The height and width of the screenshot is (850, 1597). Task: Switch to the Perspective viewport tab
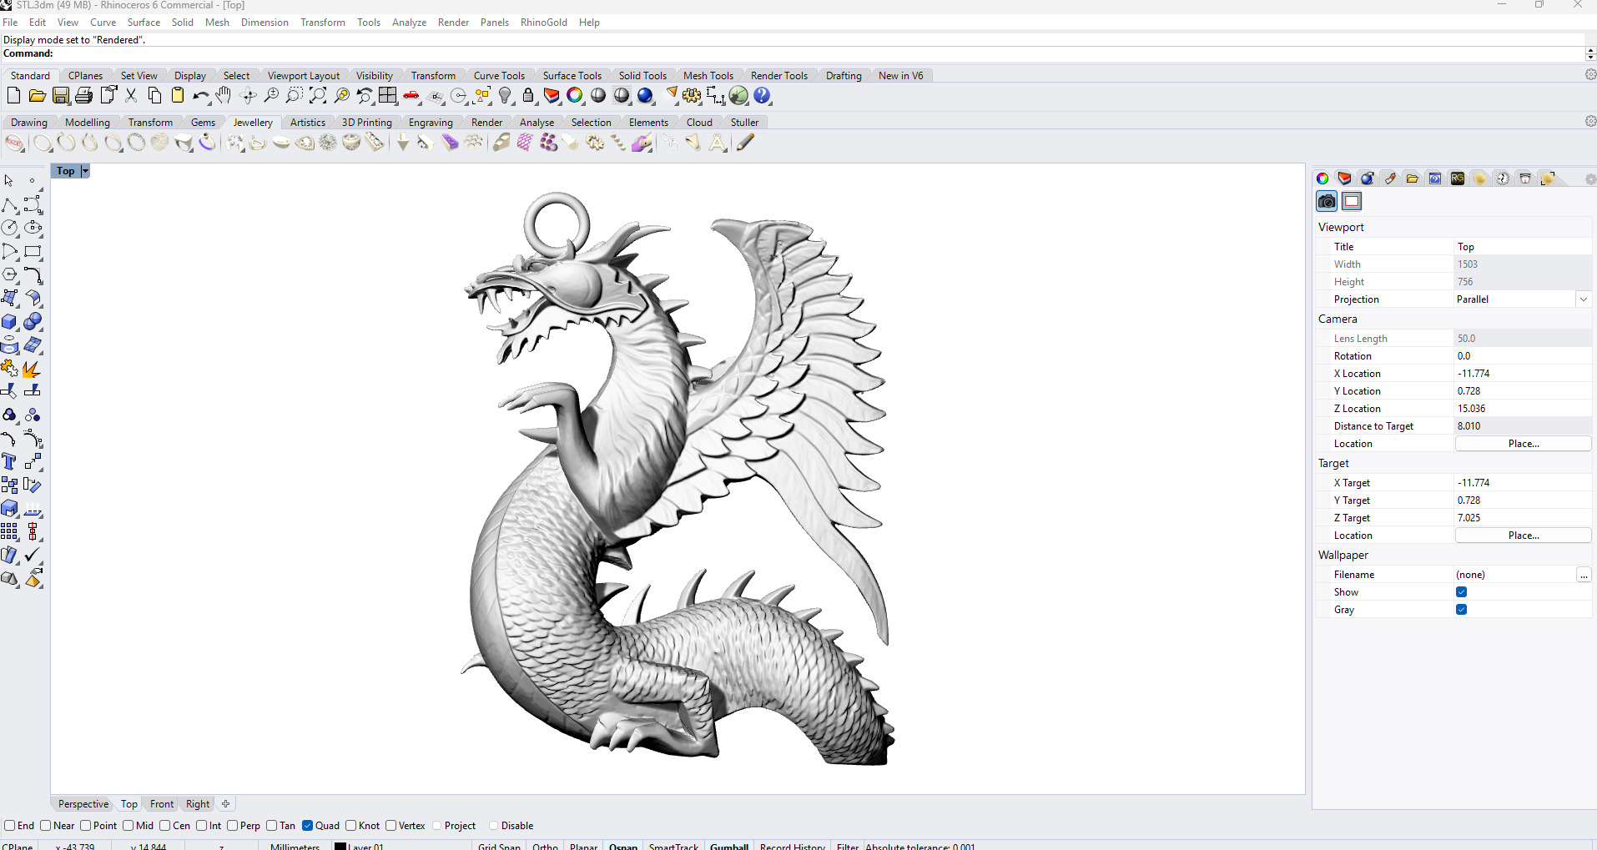click(x=83, y=804)
